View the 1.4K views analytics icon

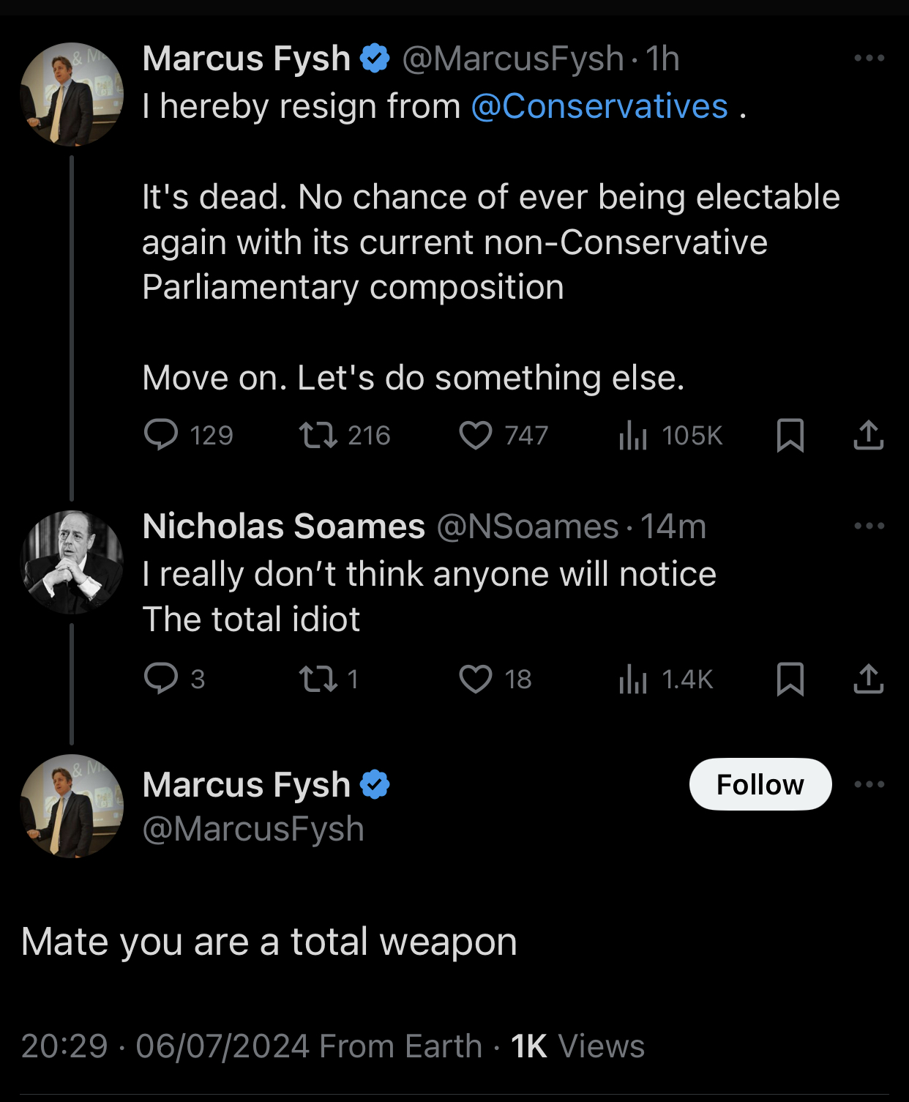(634, 679)
